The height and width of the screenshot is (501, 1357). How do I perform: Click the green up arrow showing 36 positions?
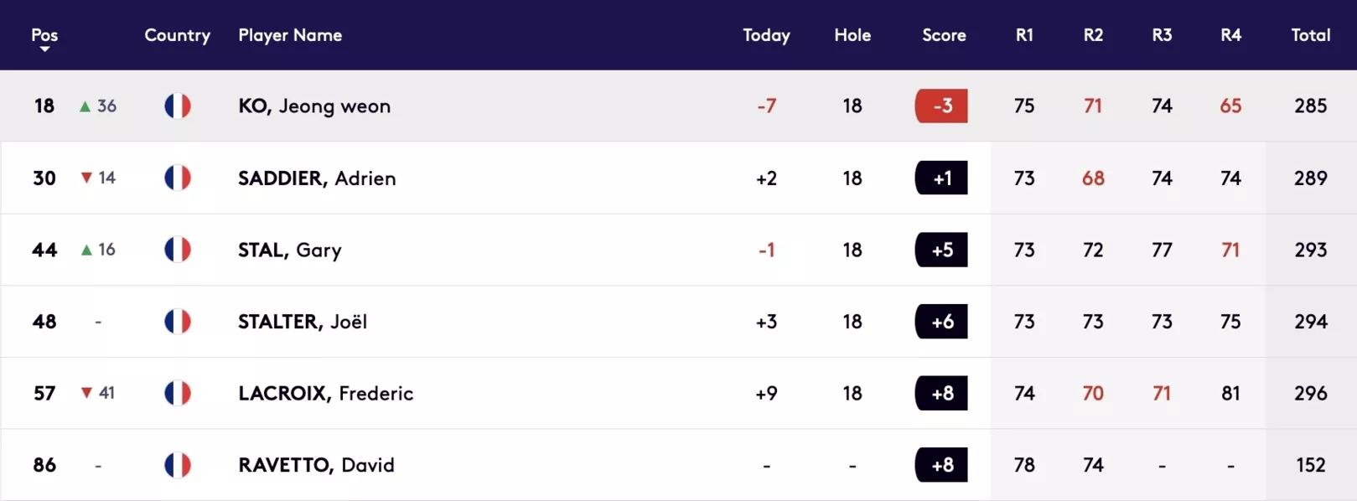(85, 106)
